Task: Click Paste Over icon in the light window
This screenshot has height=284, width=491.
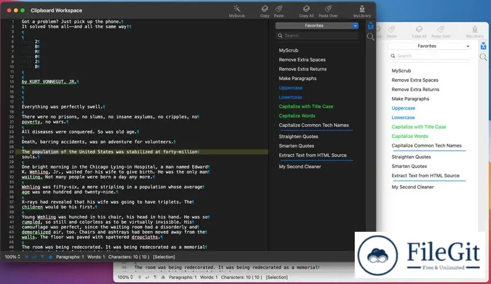Action: [x=441, y=29]
